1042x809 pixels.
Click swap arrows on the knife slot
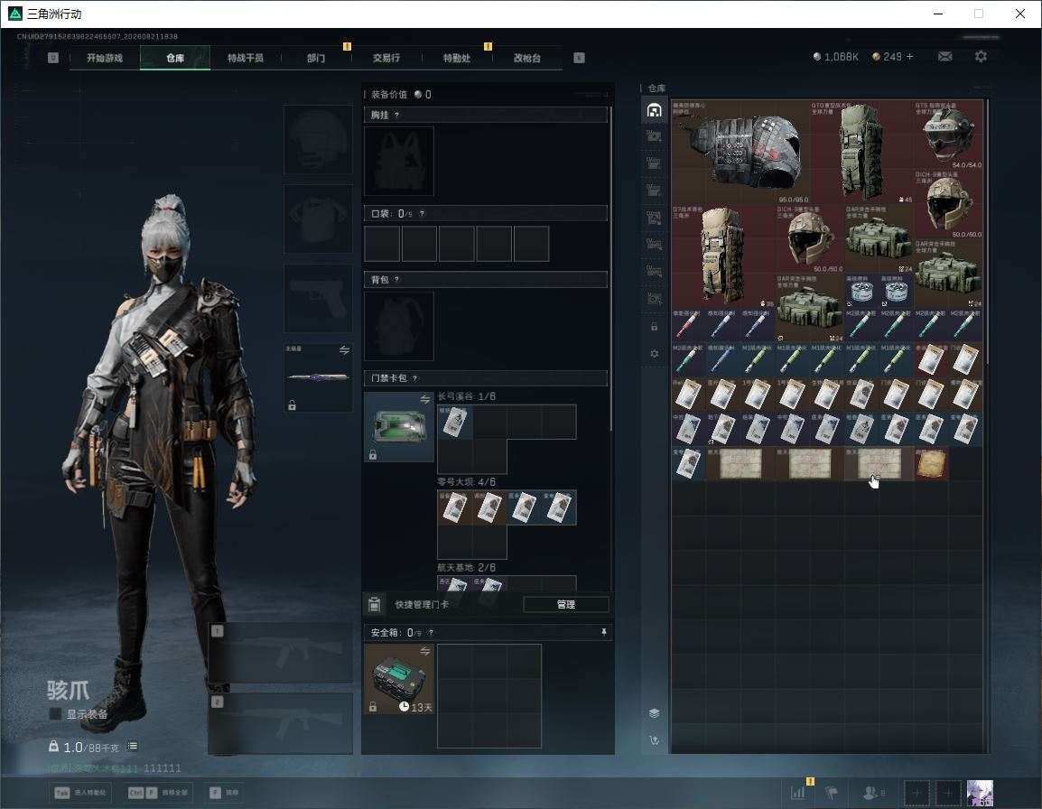(344, 350)
